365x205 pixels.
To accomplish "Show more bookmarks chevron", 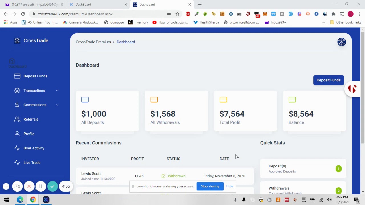I will [323, 22].
